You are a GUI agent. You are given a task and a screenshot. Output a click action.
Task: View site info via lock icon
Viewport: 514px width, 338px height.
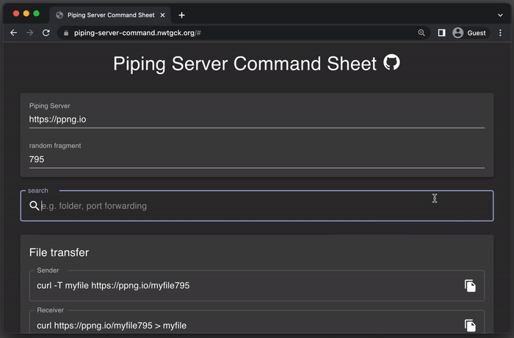pos(66,33)
